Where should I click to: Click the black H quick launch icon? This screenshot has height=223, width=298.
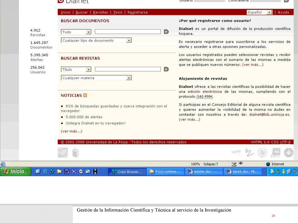95,171
